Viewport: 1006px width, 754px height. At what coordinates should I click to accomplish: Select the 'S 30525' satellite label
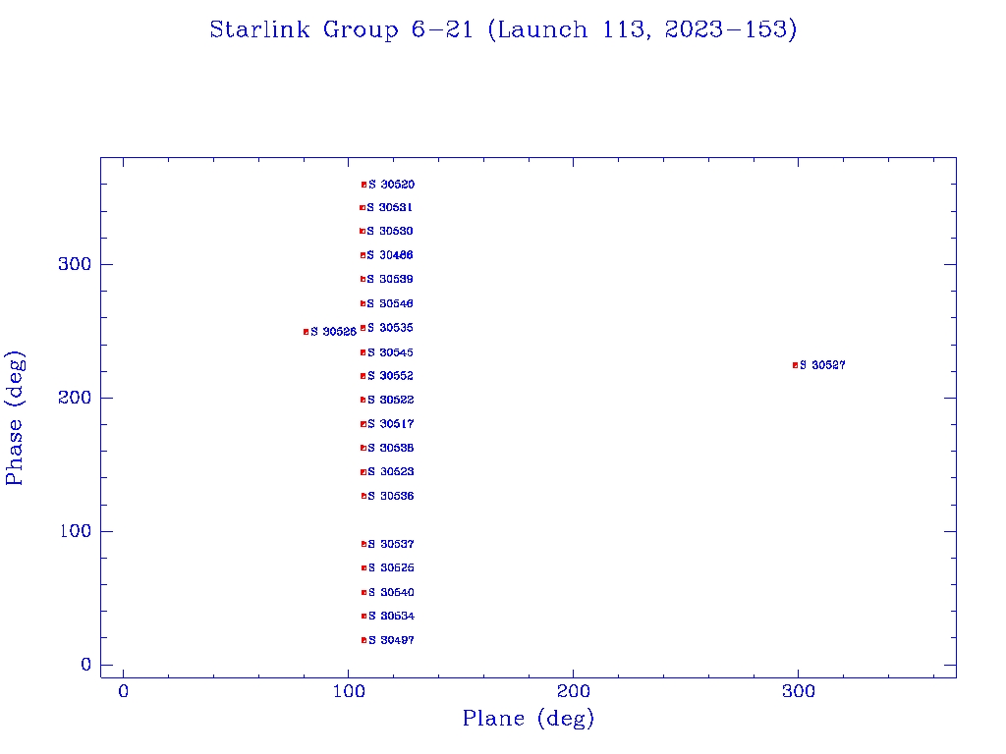point(391,568)
